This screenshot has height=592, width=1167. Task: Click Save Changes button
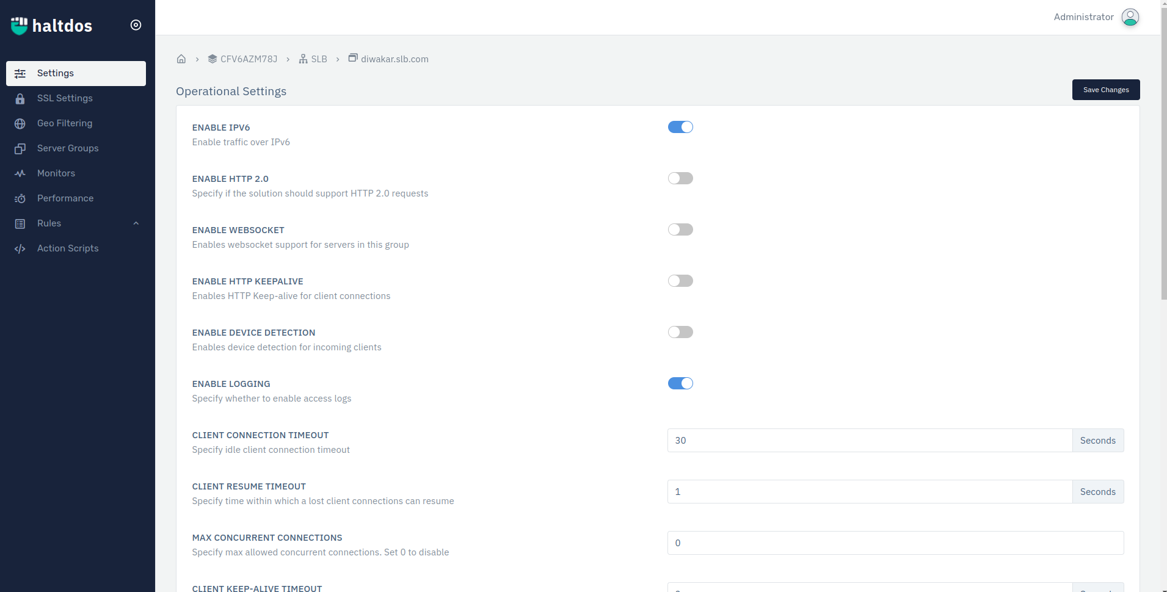pos(1106,90)
